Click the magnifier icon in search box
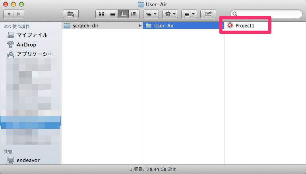This screenshot has height=174, width=306. point(235,14)
